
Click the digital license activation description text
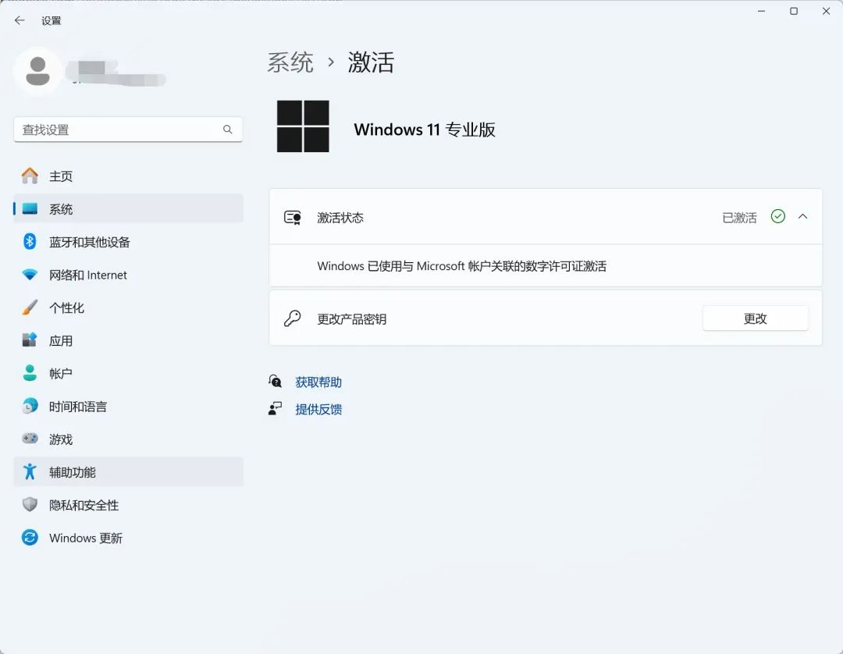point(462,266)
